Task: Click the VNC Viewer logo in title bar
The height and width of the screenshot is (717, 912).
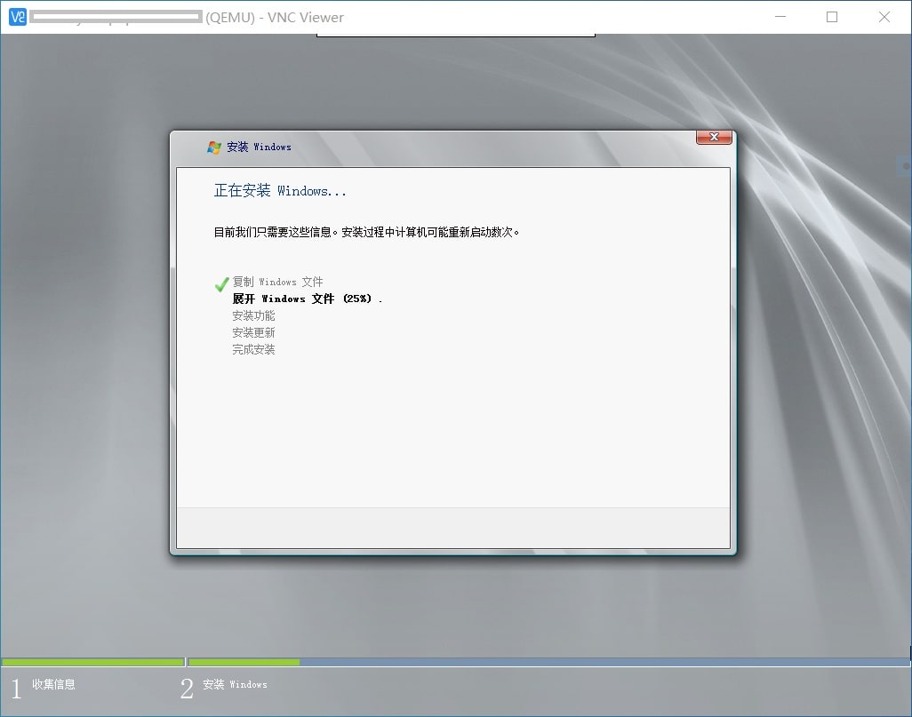Action: coord(17,17)
